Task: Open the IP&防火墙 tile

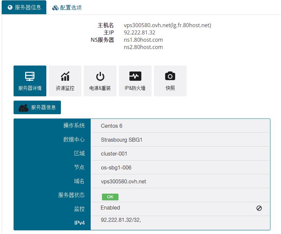Action: point(135,81)
